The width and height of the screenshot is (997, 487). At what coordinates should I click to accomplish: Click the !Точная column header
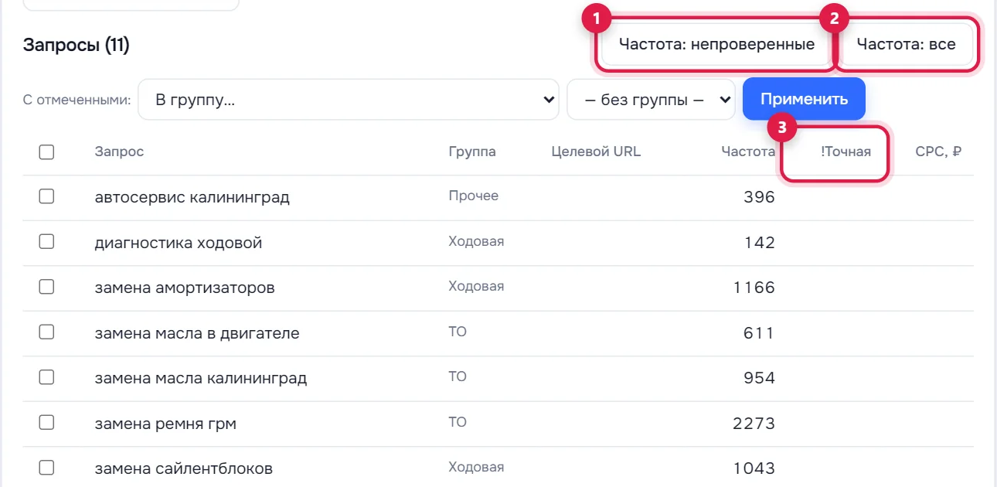click(846, 152)
